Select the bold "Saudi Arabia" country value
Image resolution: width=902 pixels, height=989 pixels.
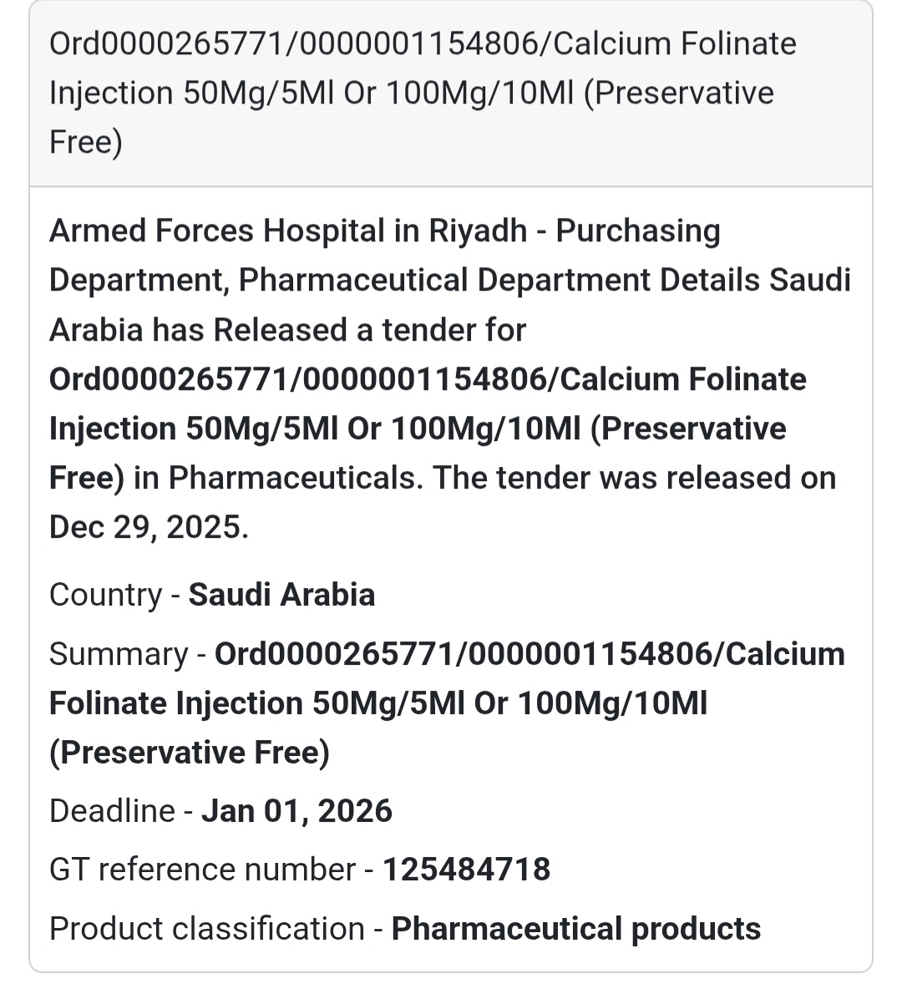[281, 595]
